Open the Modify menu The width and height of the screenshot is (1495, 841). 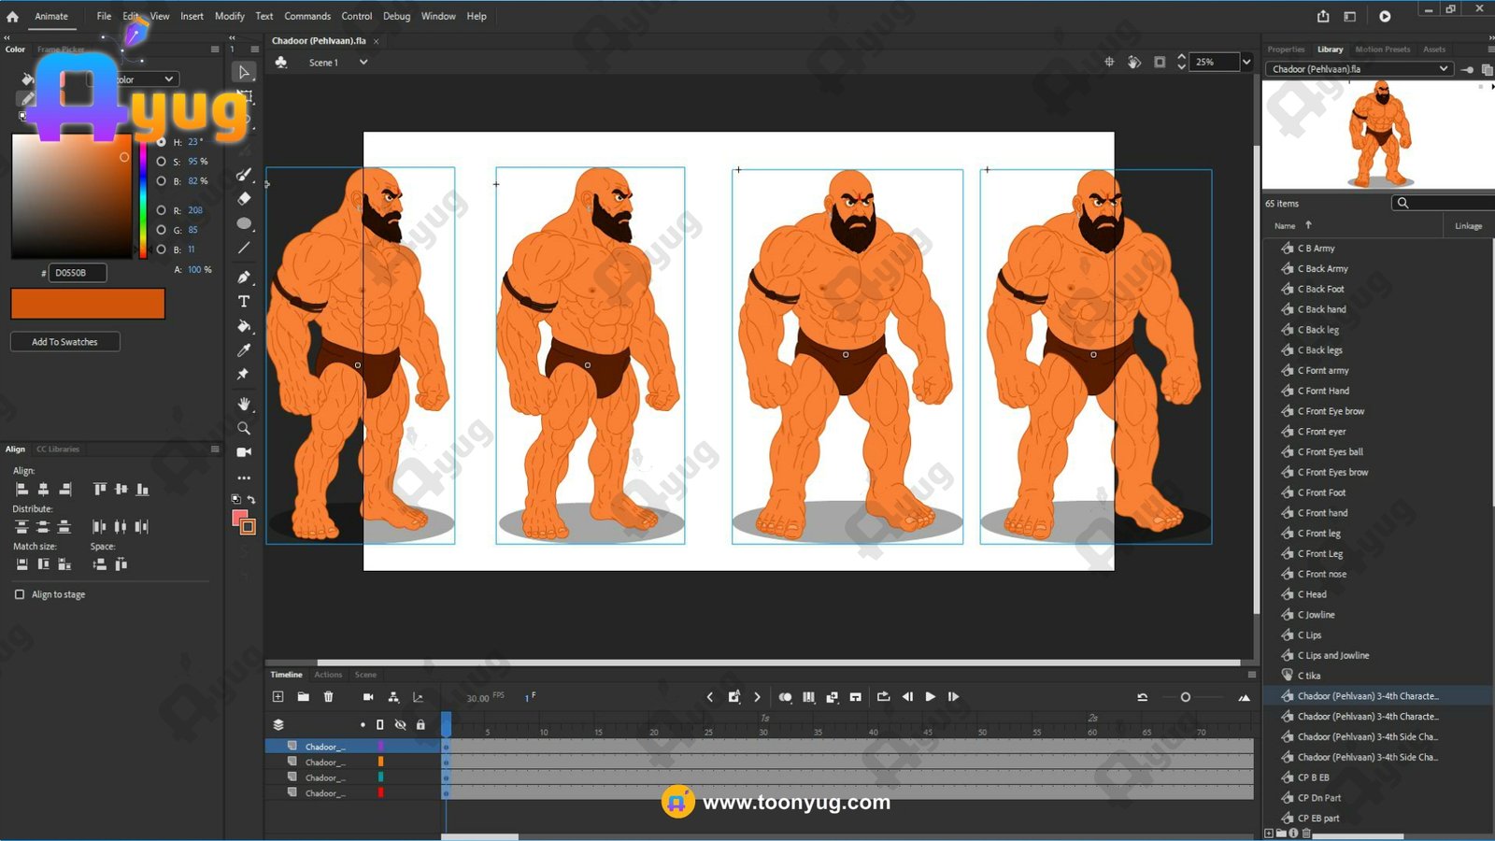point(229,16)
